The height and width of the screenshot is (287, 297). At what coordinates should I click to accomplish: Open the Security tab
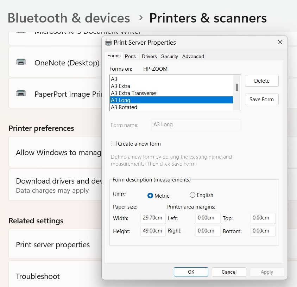[x=169, y=56]
